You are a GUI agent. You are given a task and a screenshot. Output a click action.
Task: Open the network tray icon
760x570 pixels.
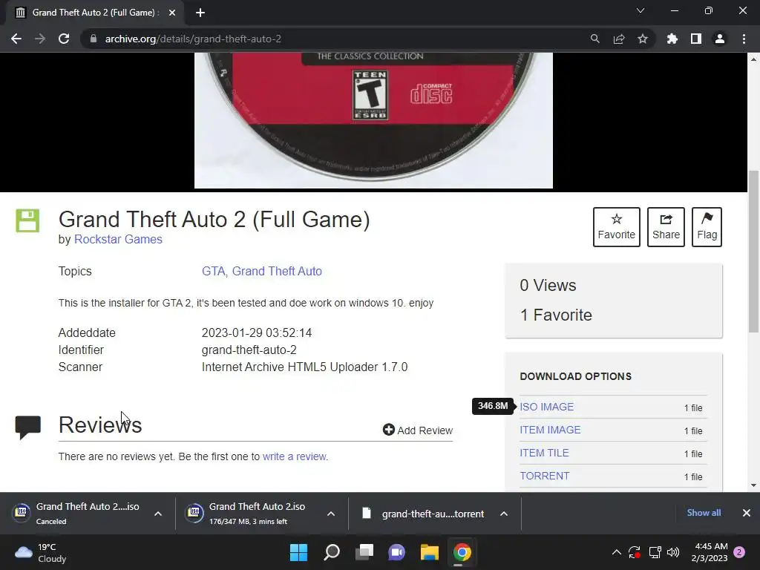[655, 552]
